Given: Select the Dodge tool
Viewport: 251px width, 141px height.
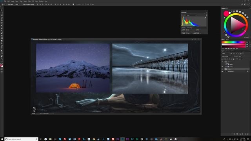Looking at the screenshot, I should [2, 43].
